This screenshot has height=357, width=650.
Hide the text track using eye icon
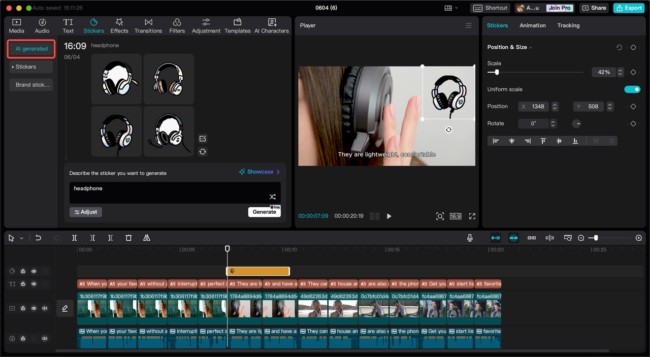[x=34, y=284]
